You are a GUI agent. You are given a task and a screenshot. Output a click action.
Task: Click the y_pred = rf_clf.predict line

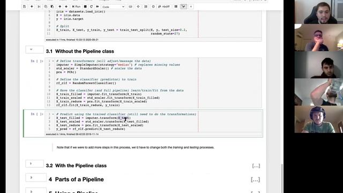(91, 129)
